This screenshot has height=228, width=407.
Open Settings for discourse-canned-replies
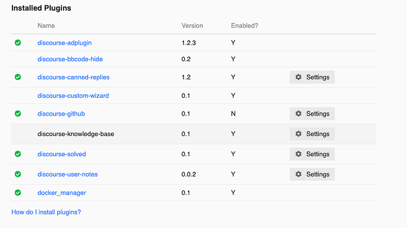click(x=312, y=77)
